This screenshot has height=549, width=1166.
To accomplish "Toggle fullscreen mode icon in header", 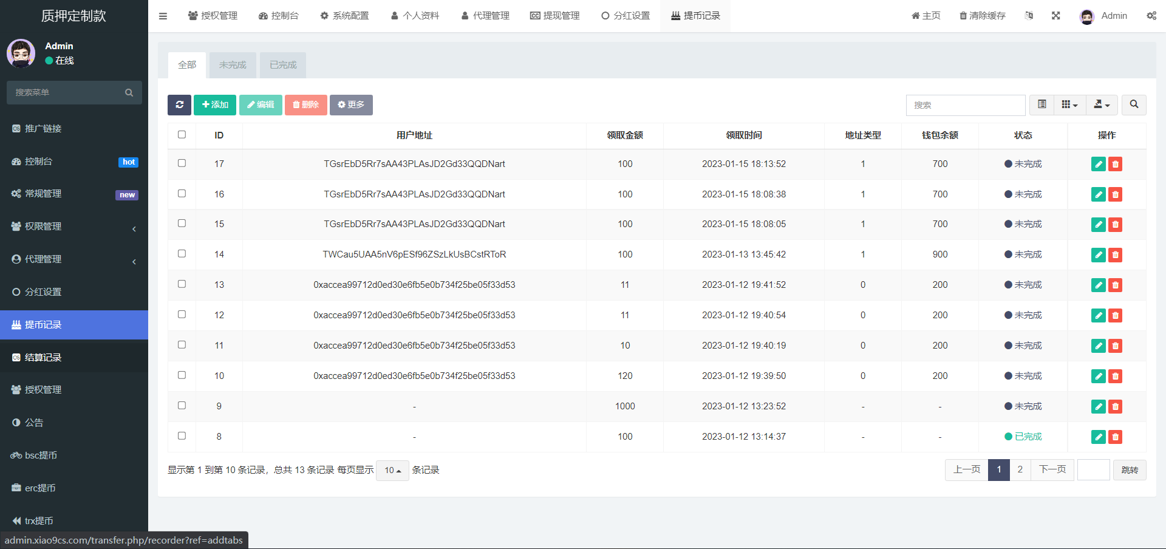I will pos(1056,16).
